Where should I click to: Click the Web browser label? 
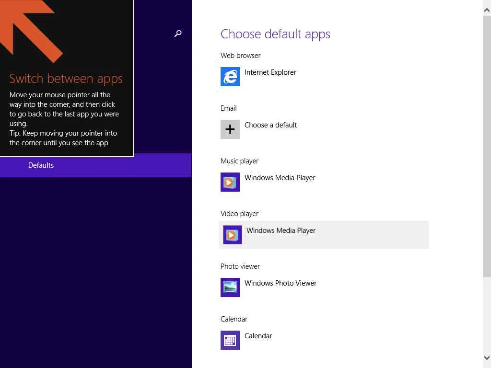click(x=241, y=56)
